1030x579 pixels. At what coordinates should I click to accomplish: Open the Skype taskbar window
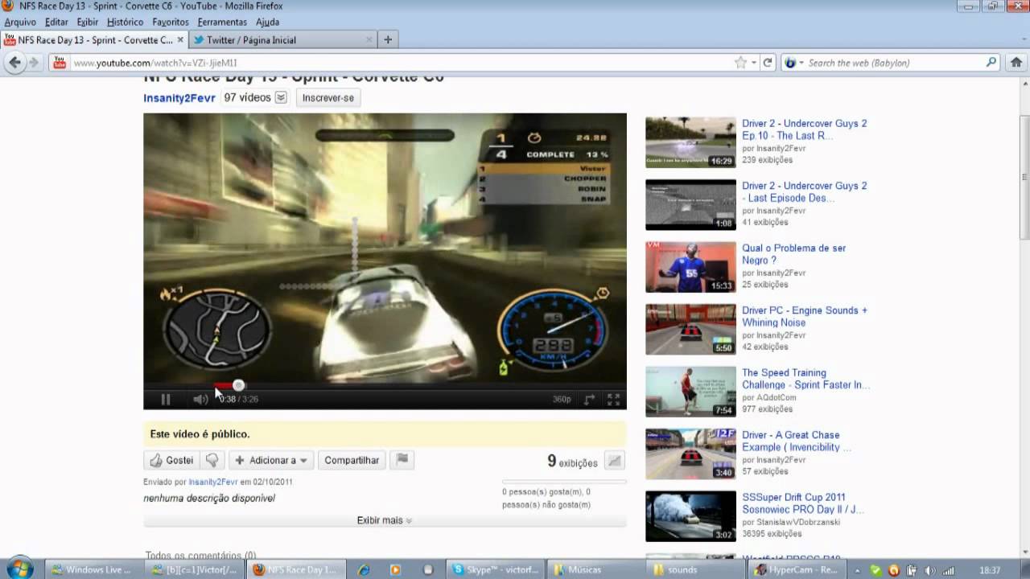click(495, 569)
